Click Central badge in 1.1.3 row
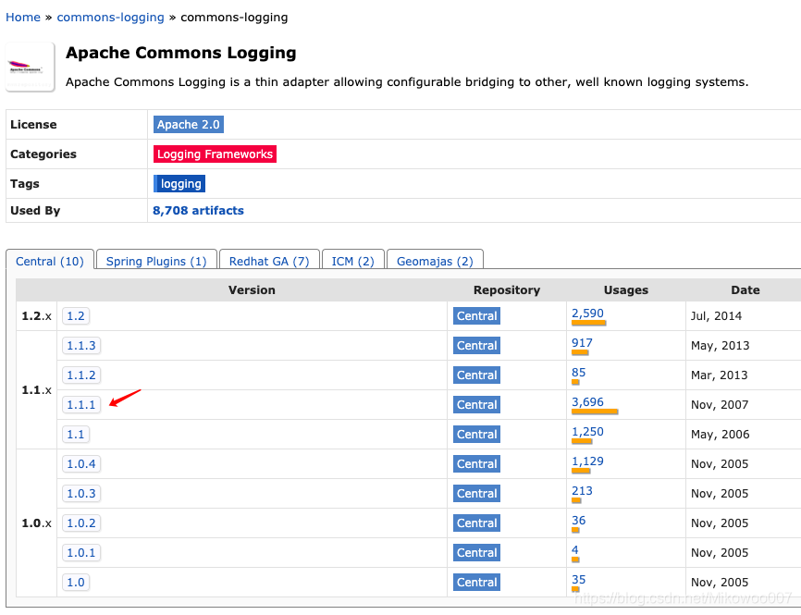 click(476, 346)
